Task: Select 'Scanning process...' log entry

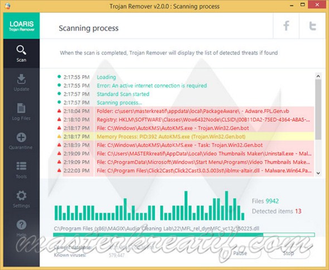Action: pyautogui.click(x=119, y=102)
